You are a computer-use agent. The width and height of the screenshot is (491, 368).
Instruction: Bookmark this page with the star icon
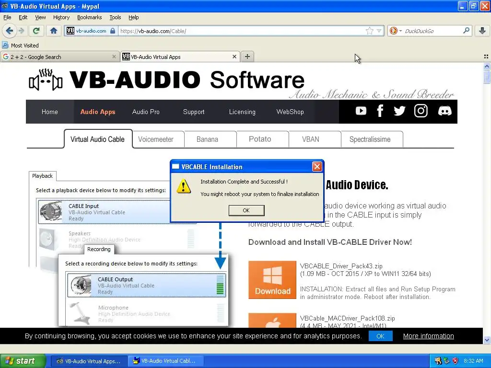click(x=370, y=31)
